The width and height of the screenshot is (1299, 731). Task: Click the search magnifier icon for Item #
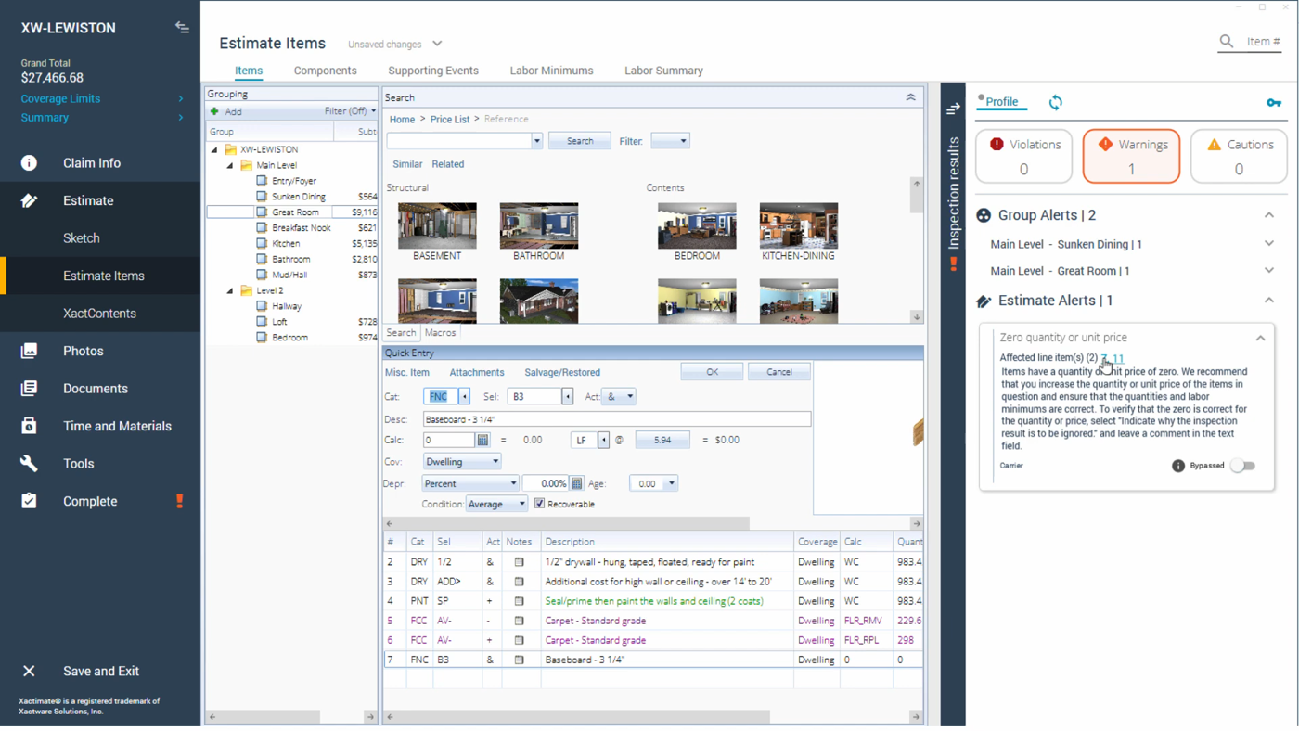1227,42
